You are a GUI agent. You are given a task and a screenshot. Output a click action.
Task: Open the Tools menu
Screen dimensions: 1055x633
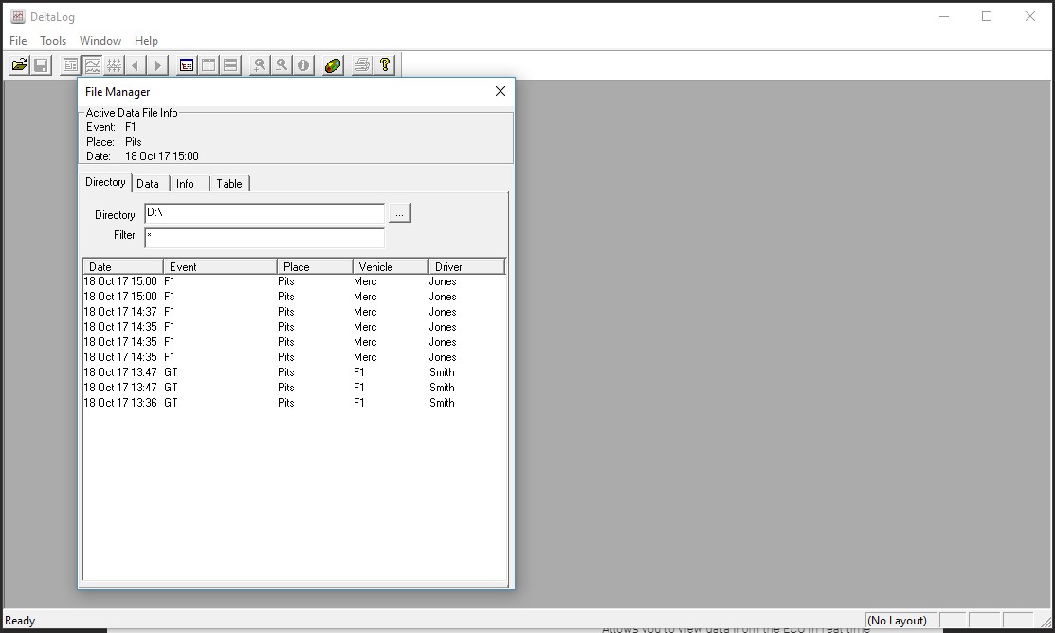(x=53, y=41)
